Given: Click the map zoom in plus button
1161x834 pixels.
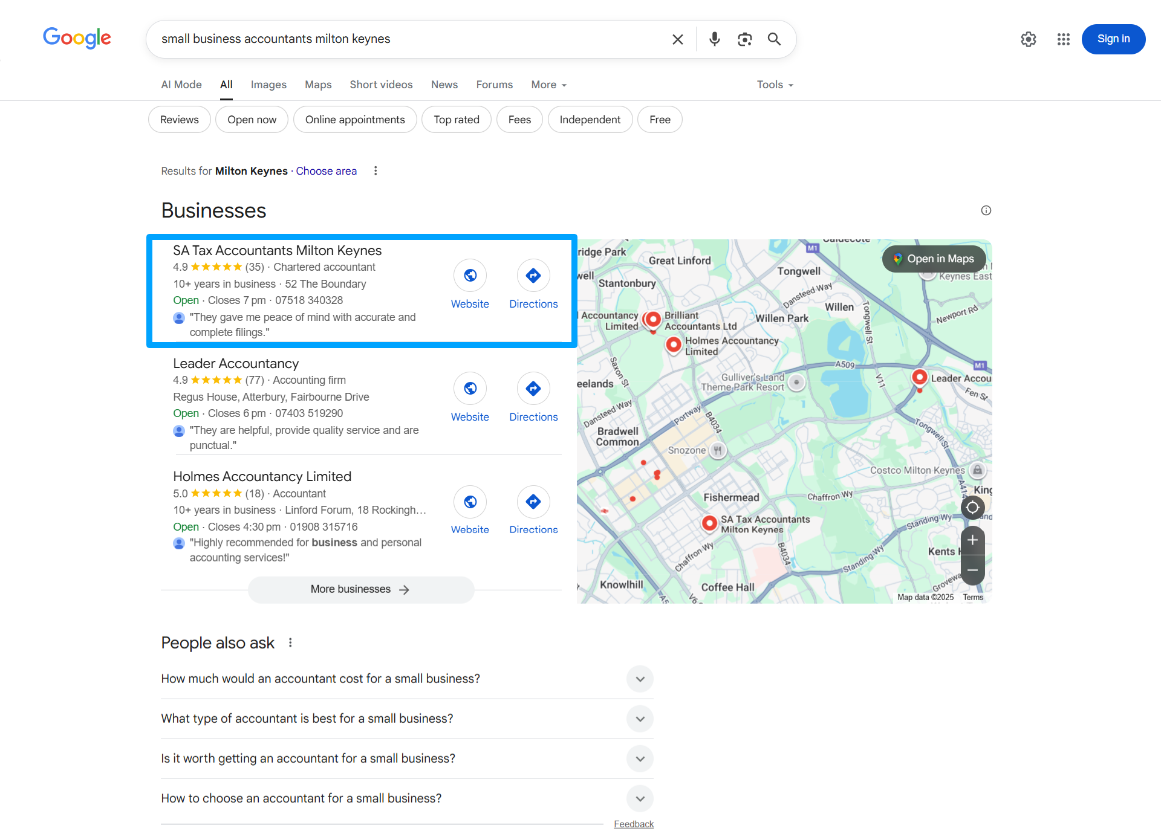Looking at the screenshot, I should (972, 540).
